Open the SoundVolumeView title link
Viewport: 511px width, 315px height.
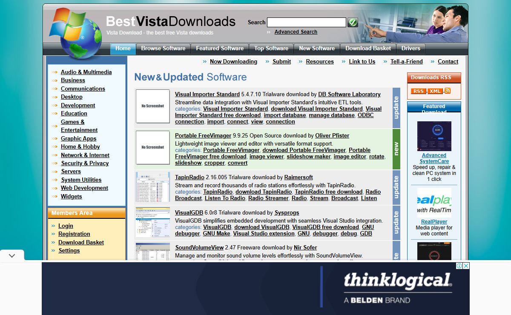199,248
